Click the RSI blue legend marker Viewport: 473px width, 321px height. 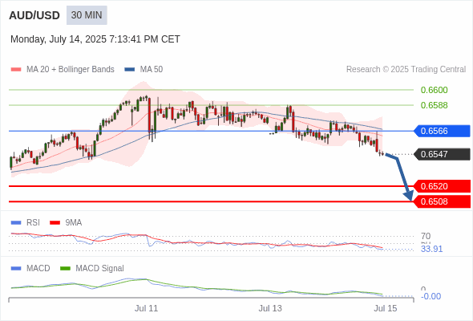point(16,223)
